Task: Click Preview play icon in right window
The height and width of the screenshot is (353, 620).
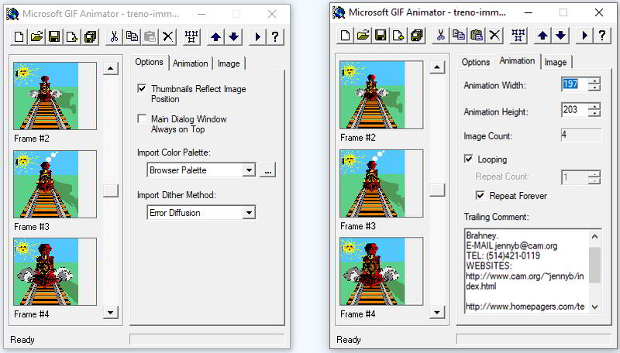Action: point(584,36)
